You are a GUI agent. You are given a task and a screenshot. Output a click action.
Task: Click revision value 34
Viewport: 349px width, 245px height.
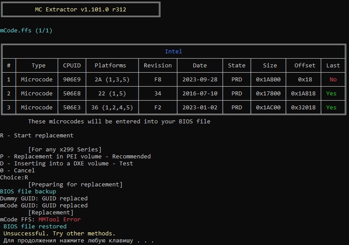coord(158,94)
